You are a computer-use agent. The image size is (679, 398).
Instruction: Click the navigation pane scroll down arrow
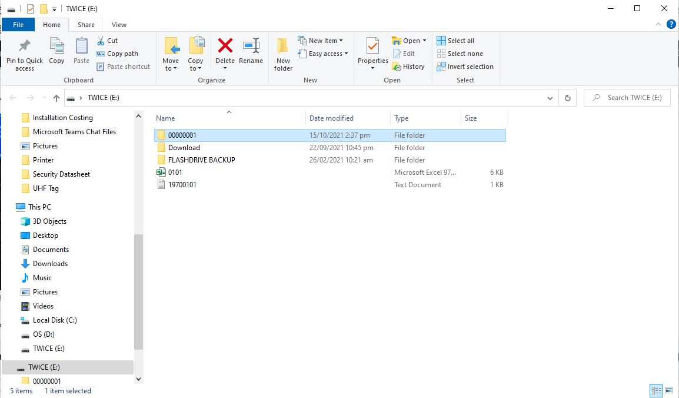(x=139, y=379)
